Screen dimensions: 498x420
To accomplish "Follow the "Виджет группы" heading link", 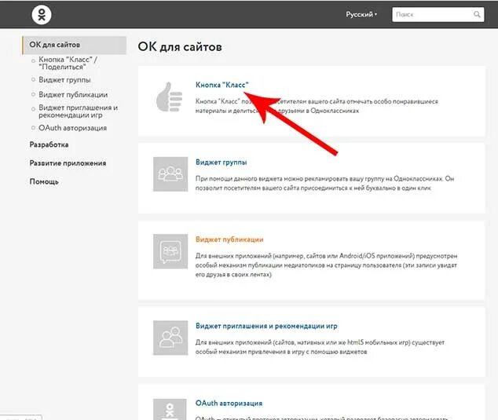I will [221, 163].
